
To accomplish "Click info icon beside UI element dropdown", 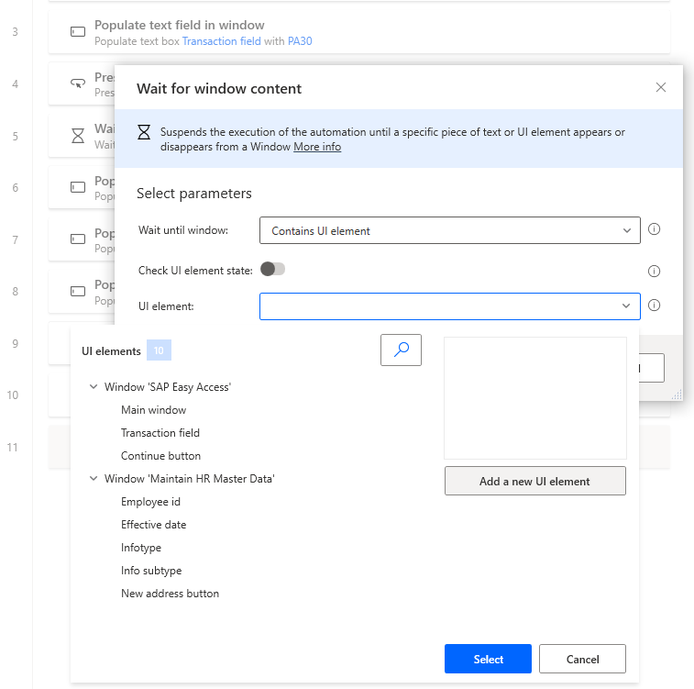I will [654, 306].
